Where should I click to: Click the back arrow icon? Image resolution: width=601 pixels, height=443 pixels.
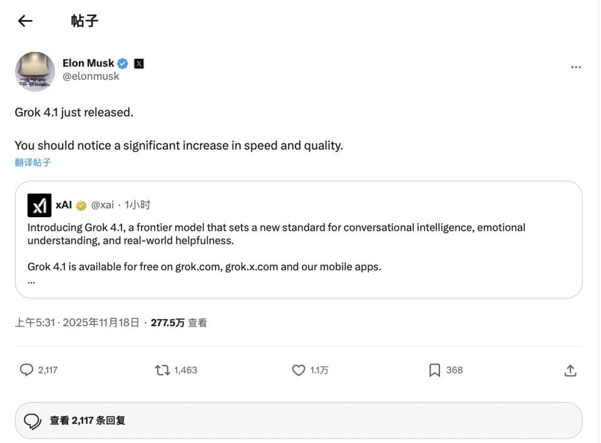(25, 21)
